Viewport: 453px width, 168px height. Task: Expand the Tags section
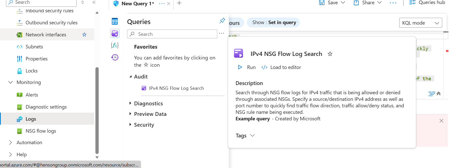245,136
